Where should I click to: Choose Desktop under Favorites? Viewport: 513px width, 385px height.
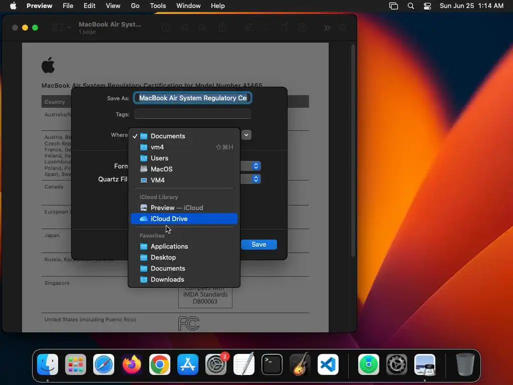[x=184, y=257]
